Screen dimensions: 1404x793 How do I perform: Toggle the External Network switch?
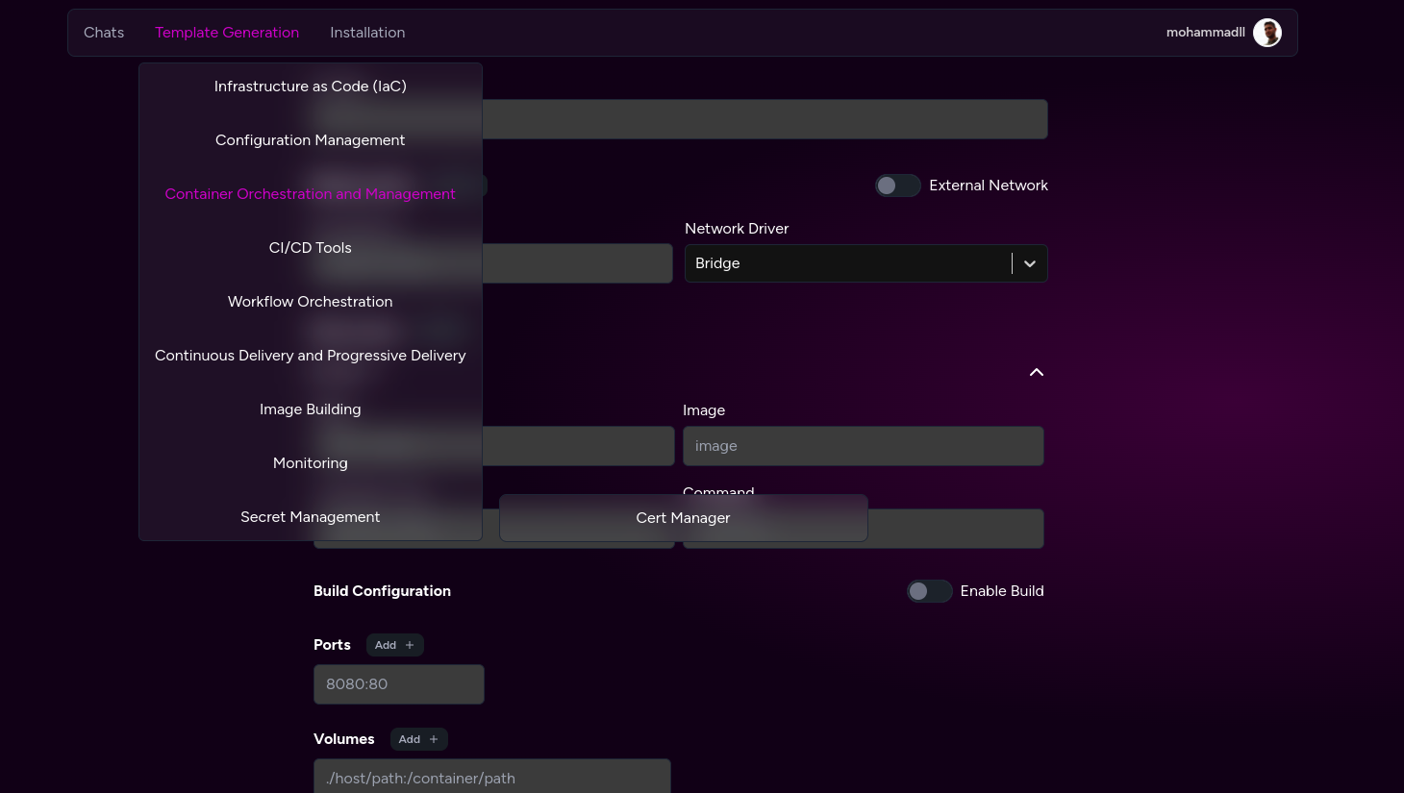[897, 186]
